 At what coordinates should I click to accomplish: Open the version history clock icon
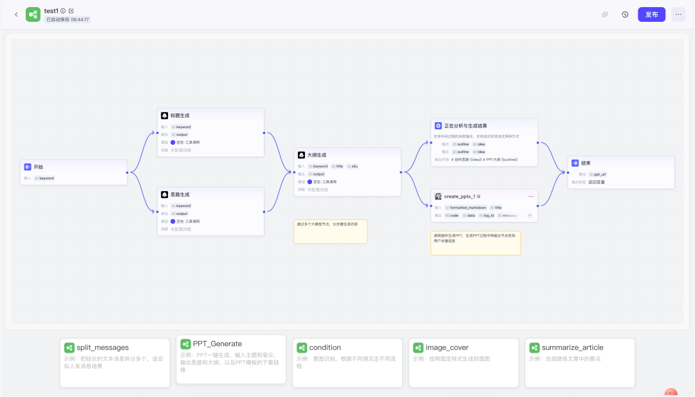[x=625, y=14]
